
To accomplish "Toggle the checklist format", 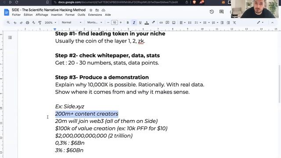I will 196,22.
